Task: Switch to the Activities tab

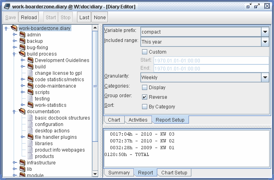Action: 138,120
